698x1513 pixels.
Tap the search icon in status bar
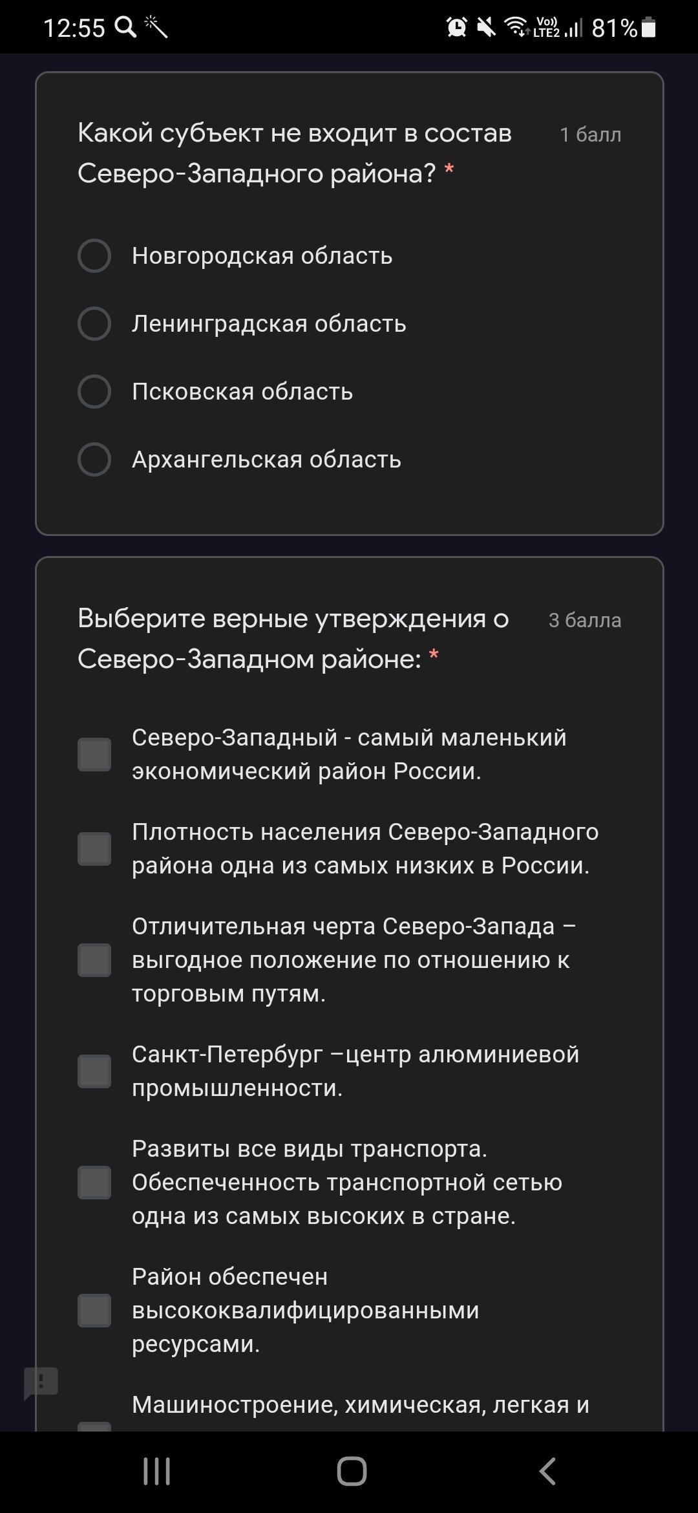tap(125, 27)
